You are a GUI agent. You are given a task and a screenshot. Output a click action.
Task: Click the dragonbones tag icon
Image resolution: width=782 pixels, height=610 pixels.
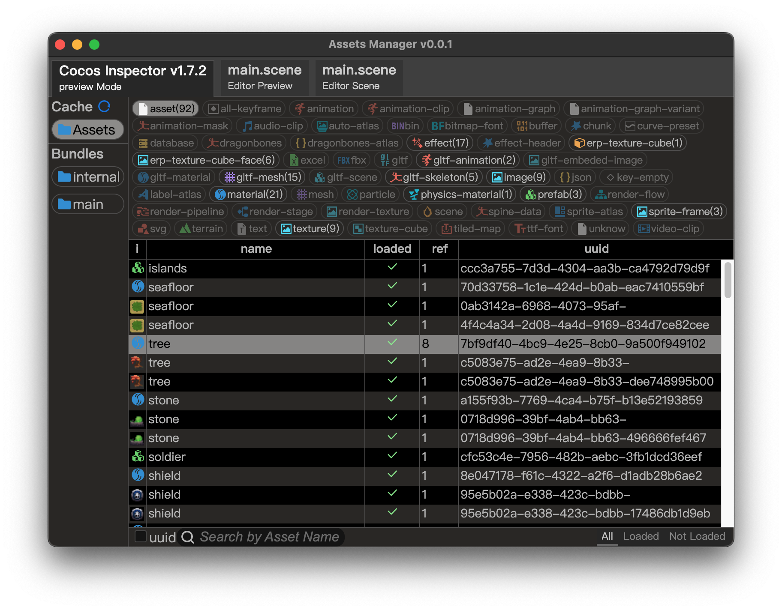(213, 143)
